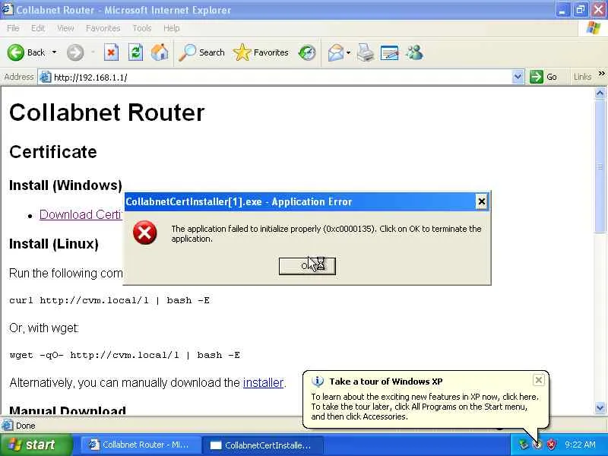The height and width of the screenshot is (456, 608).
Task: Open the Favorites star in the toolbar
Action: pyautogui.click(x=261, y=52)
